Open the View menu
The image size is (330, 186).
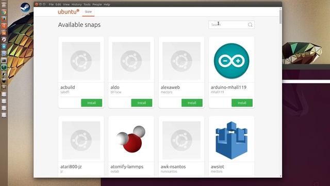(67, 4)
